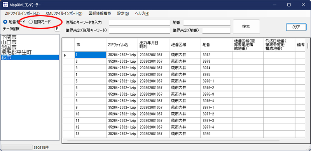Focus the 地番 search field
Image resolution: width=311 pixels, height=151 pixels.
point(207,22)
